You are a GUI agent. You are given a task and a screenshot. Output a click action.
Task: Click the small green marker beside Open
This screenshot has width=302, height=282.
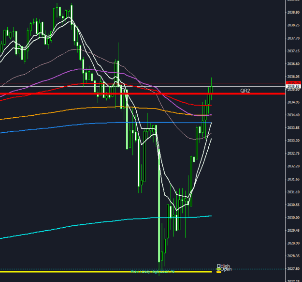(x=218, y=269)
